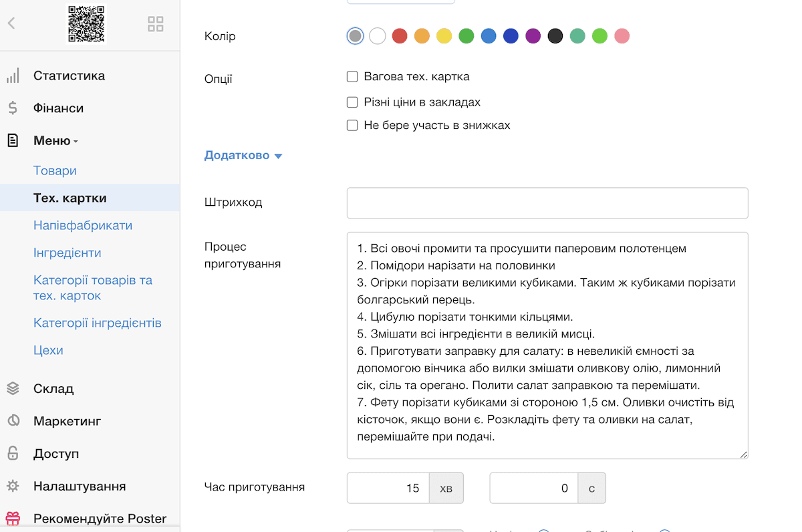Click the Статистика bar chart icon
This screenshot has height=532, width=802.
[x=13, y=76]
